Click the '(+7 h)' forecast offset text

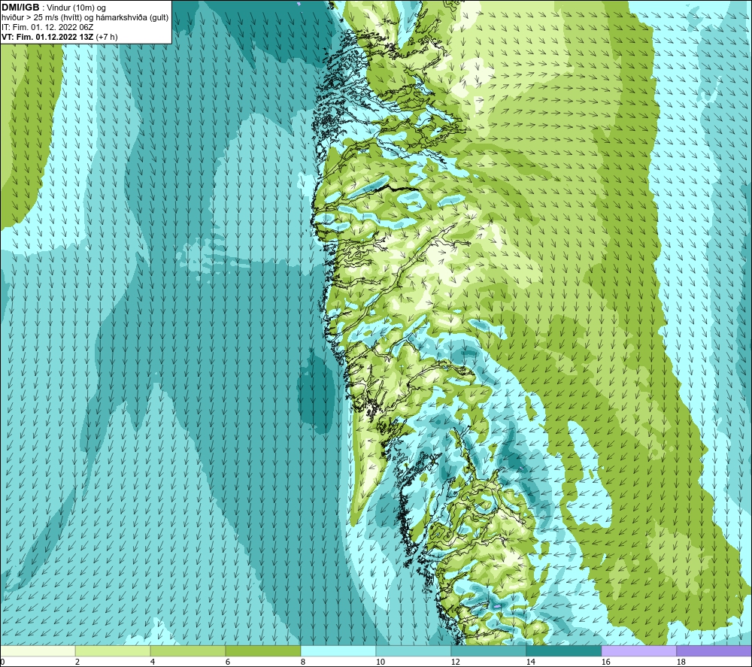(x=107, y=37)
